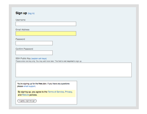Open the Refund policy link
147x114 pixels.
(26, 95)
